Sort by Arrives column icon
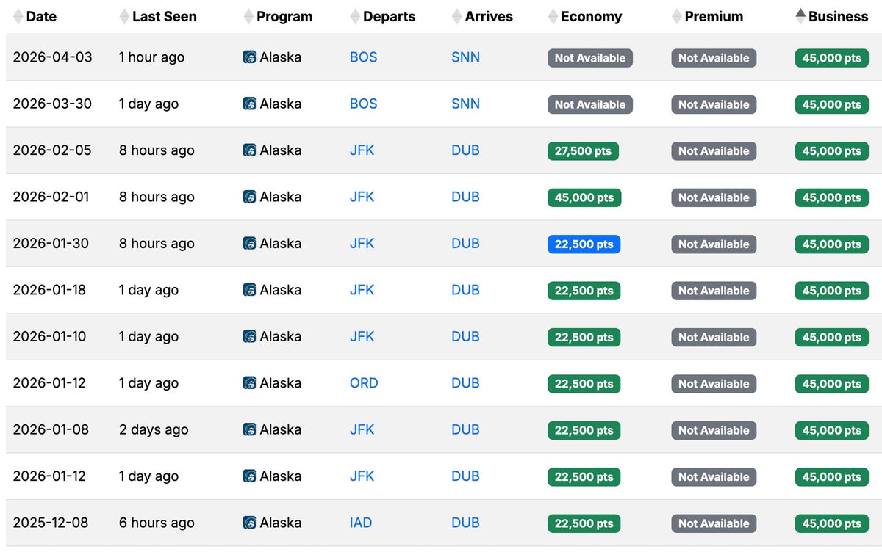Viewport: 882px width, 552px height. coord(457,17)
